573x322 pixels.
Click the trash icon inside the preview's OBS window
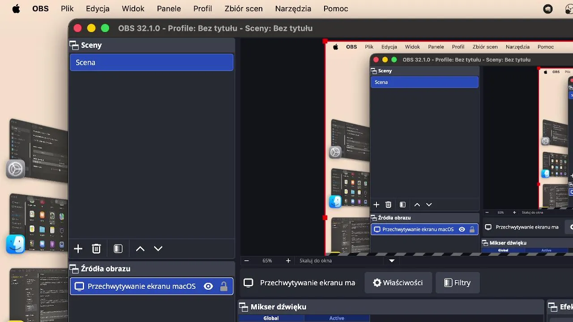(x=389, y=204)
